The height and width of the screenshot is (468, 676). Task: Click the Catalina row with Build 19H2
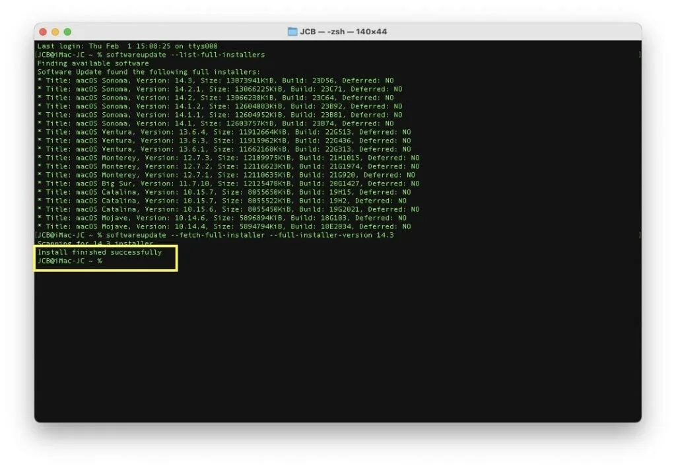222,201
